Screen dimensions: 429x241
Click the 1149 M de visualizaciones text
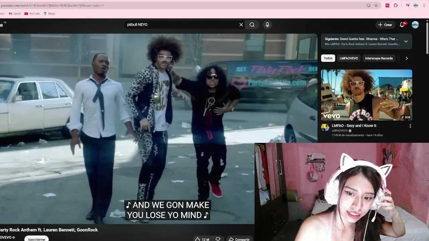[x=348, y=135]
